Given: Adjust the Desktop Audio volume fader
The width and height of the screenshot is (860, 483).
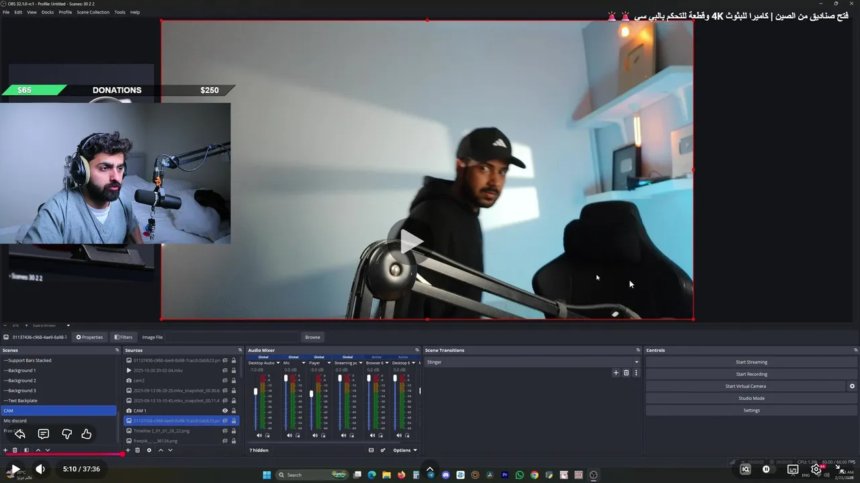Looking at the screenshot, I should coord(255,391).
